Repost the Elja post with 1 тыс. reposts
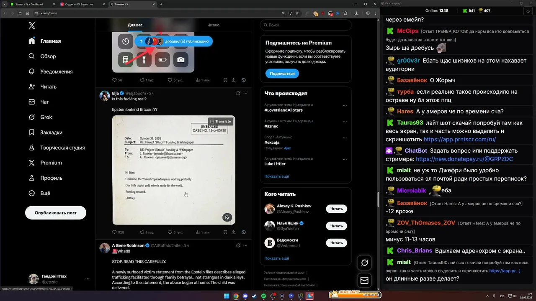 (147, 232)
